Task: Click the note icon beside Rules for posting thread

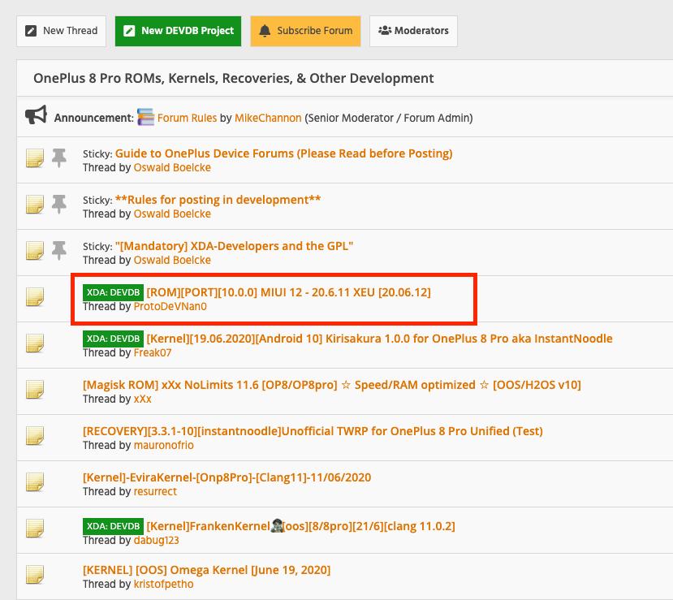Action: [x=35, y=205]
